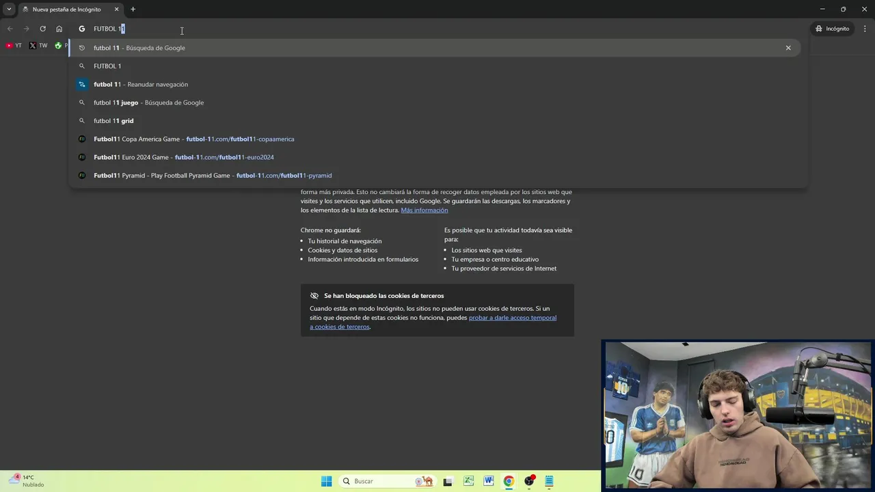This screenshot has height=492, width=875.
Task: Open the Incógnito profile button
Action: tap(832, 29)
